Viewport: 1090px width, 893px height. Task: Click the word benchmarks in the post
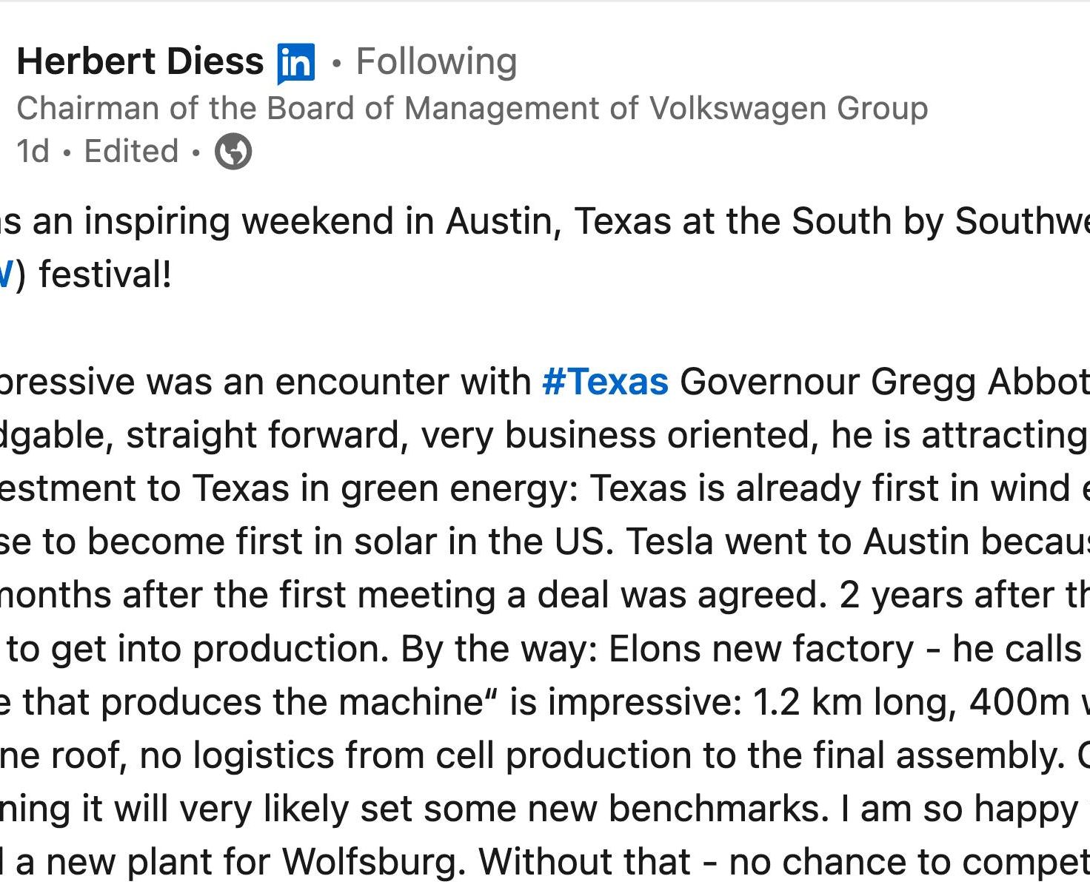[x=718, y=809]
